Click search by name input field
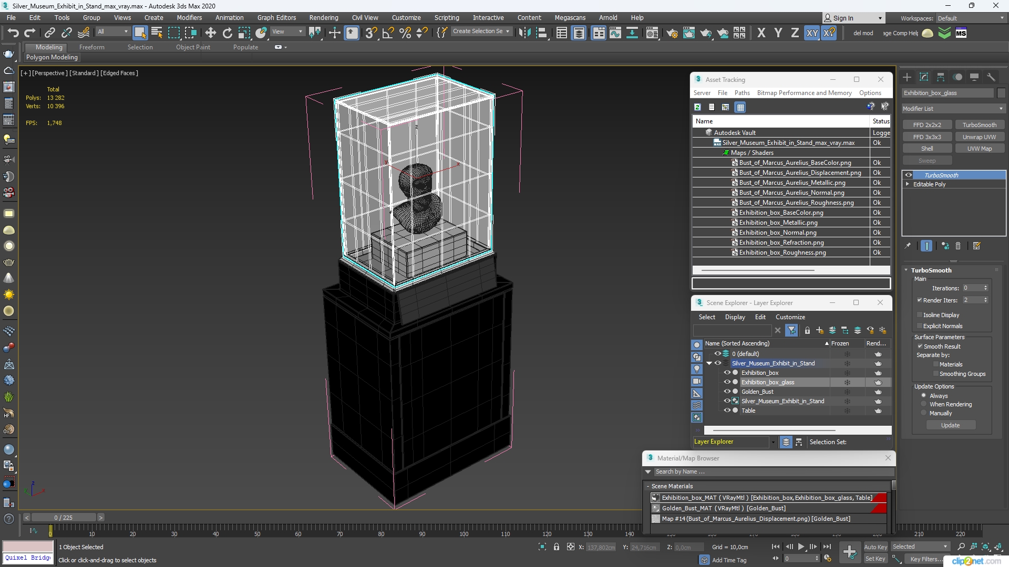1009x567 pixels. click(768, 471)
